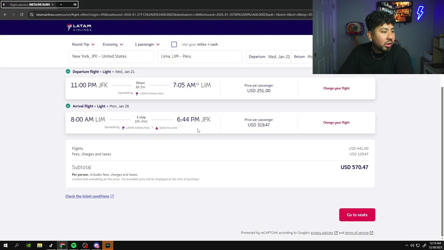Screen dimensions: 444x250
Task: Click the USD 319.47 price
Action: 259,125
